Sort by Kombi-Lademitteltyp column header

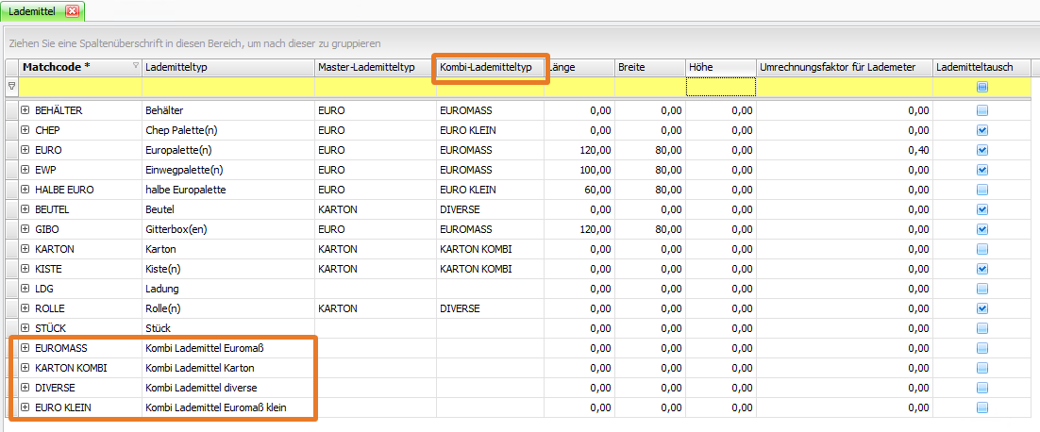click(x=486, y=67)
